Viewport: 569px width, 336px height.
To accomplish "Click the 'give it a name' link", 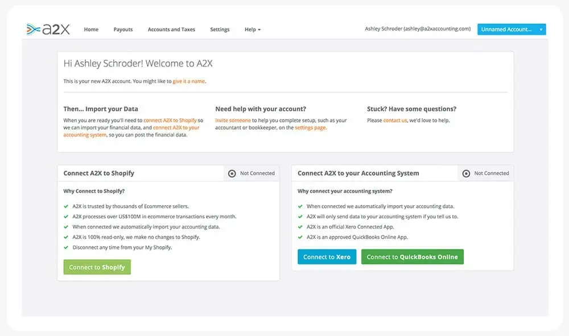I will tap(189, 81).
